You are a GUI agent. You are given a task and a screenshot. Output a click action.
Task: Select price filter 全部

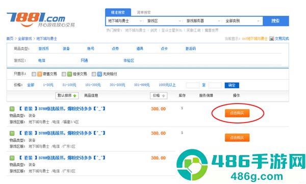point(31,85)
